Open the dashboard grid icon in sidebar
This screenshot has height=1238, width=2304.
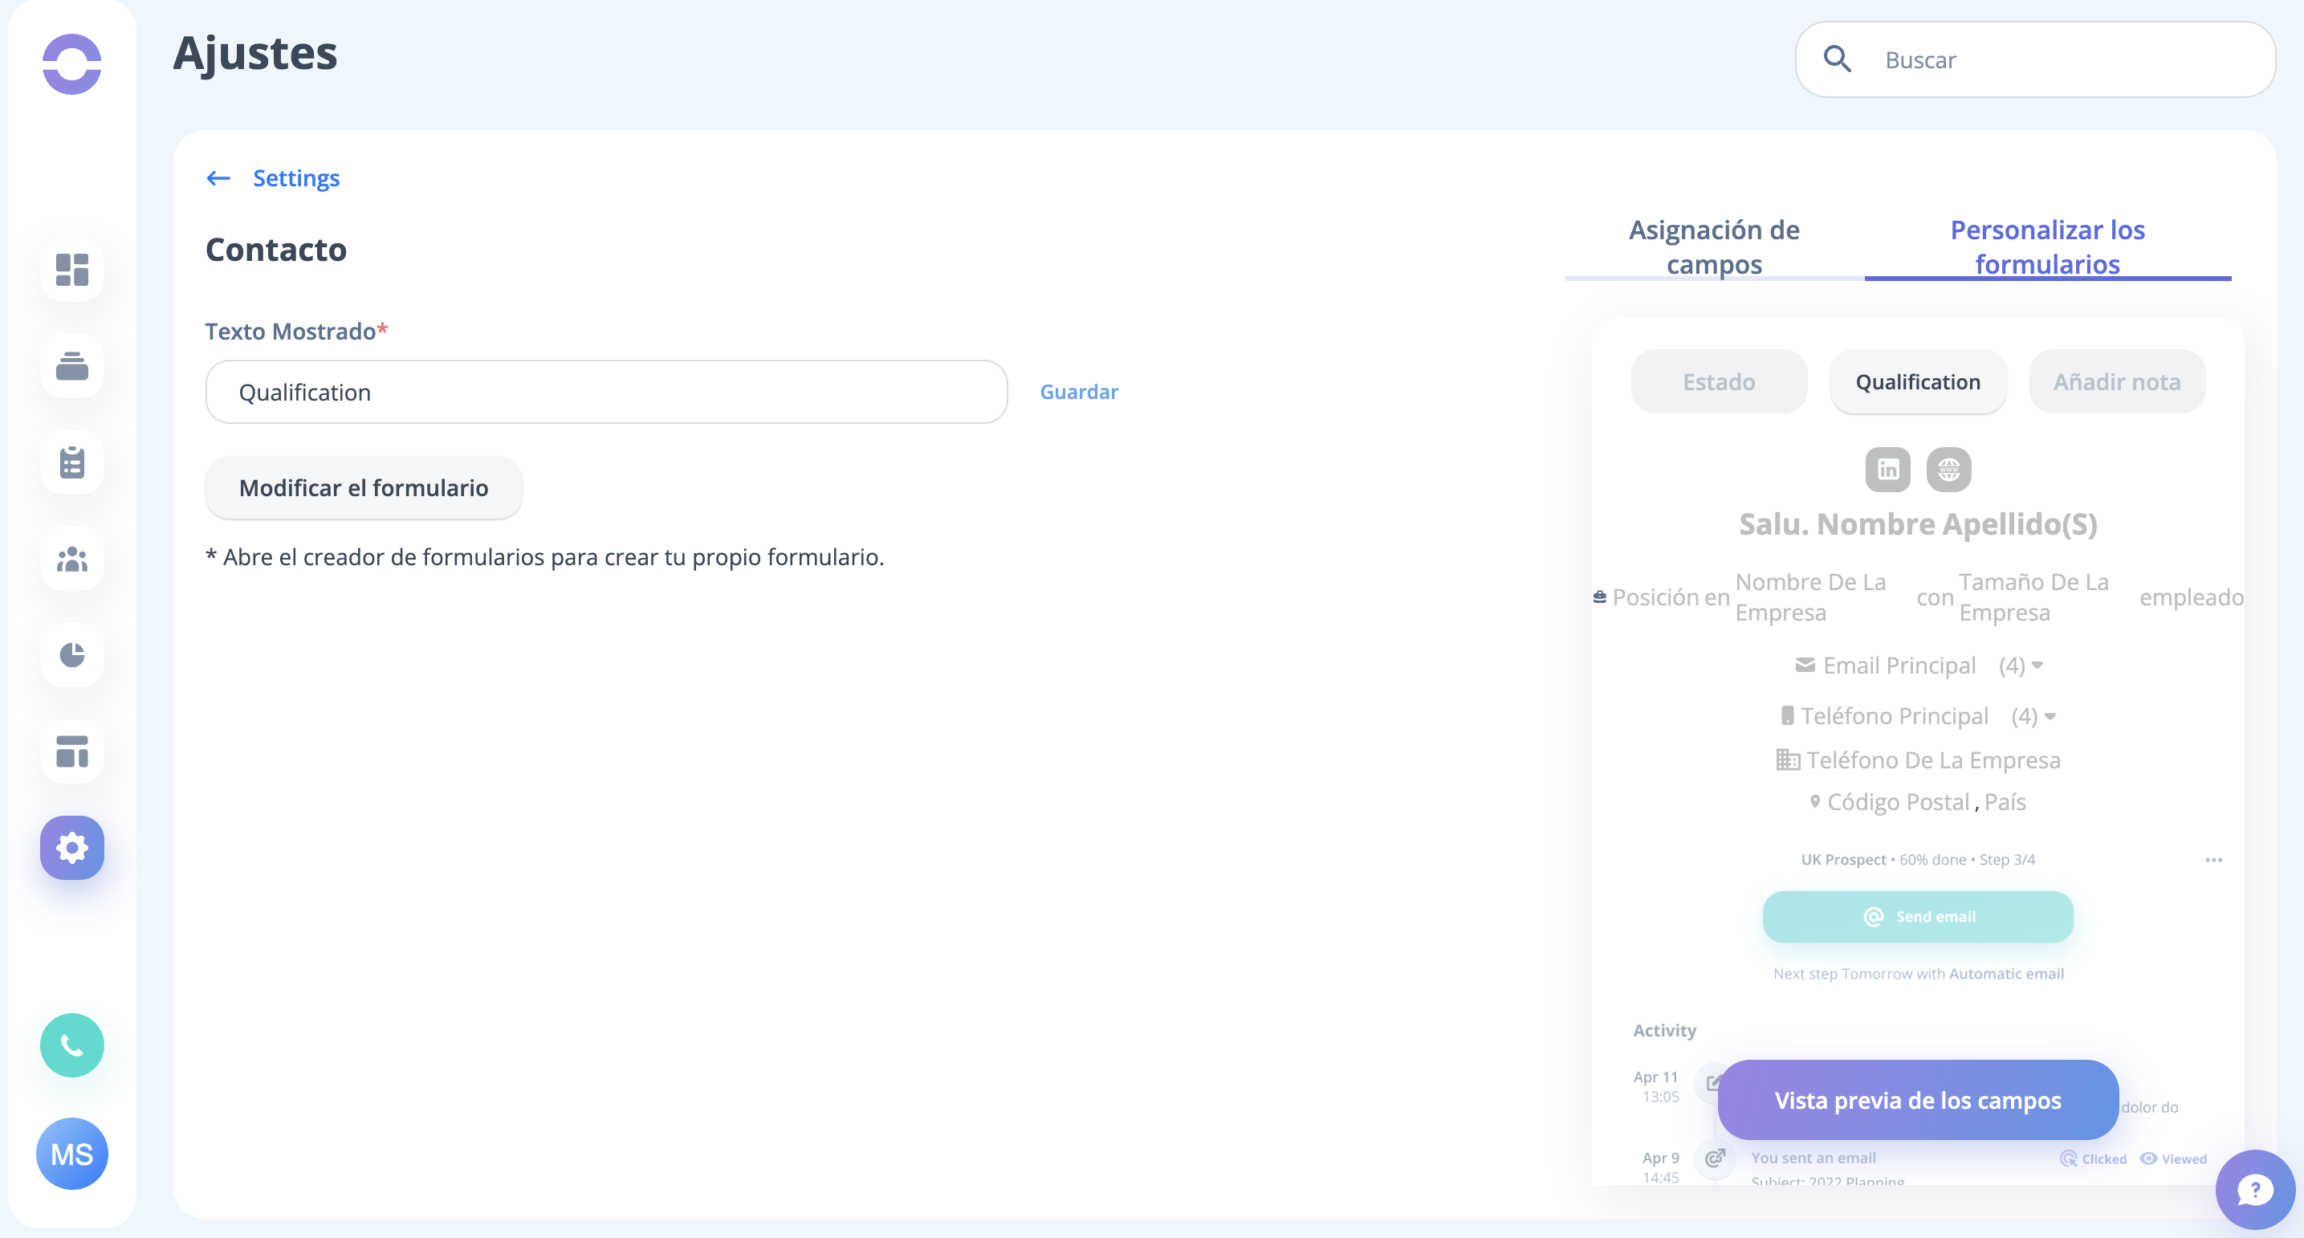[71, 269]
